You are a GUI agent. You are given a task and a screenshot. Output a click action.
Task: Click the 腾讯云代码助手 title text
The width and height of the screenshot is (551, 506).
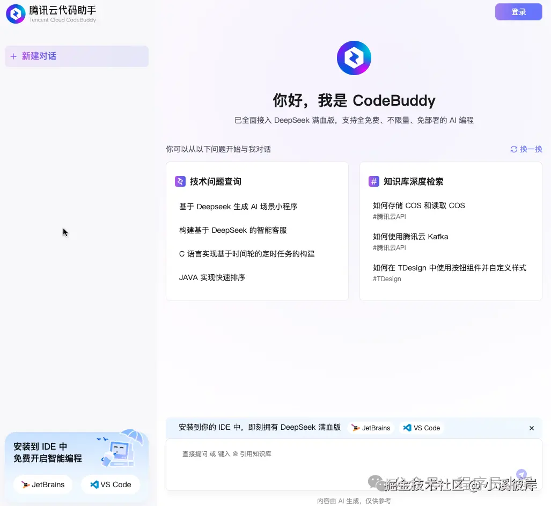(63, 10)
